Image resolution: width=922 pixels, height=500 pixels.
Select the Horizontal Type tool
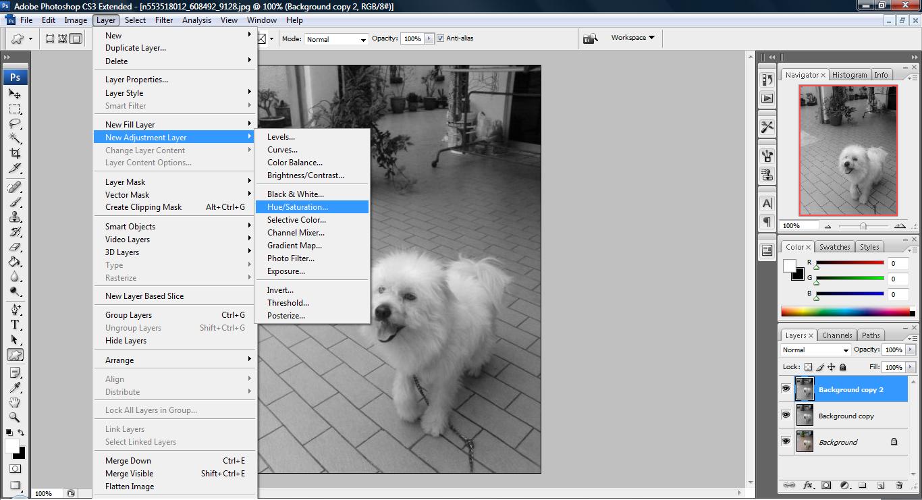(x=15, y=324)
